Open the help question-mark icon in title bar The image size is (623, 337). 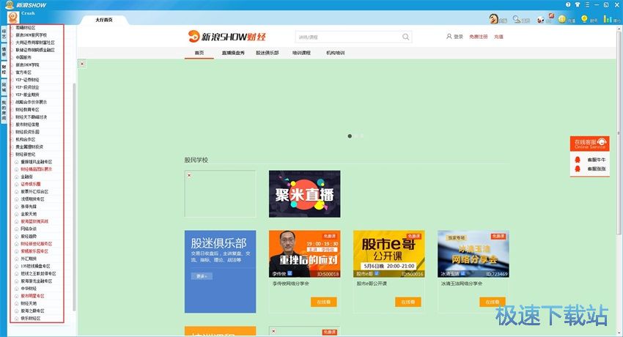[568, 5]
